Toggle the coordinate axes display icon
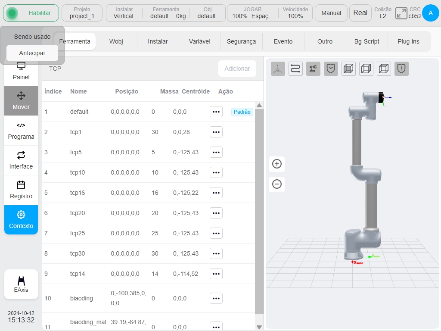The height and width of the screenshot is (331, 441). tap(278, 69)
